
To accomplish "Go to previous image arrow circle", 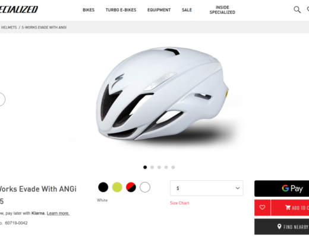I will 2,99.
